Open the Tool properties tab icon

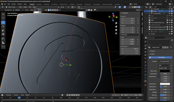pyautogui.click(x=146, y=41)
